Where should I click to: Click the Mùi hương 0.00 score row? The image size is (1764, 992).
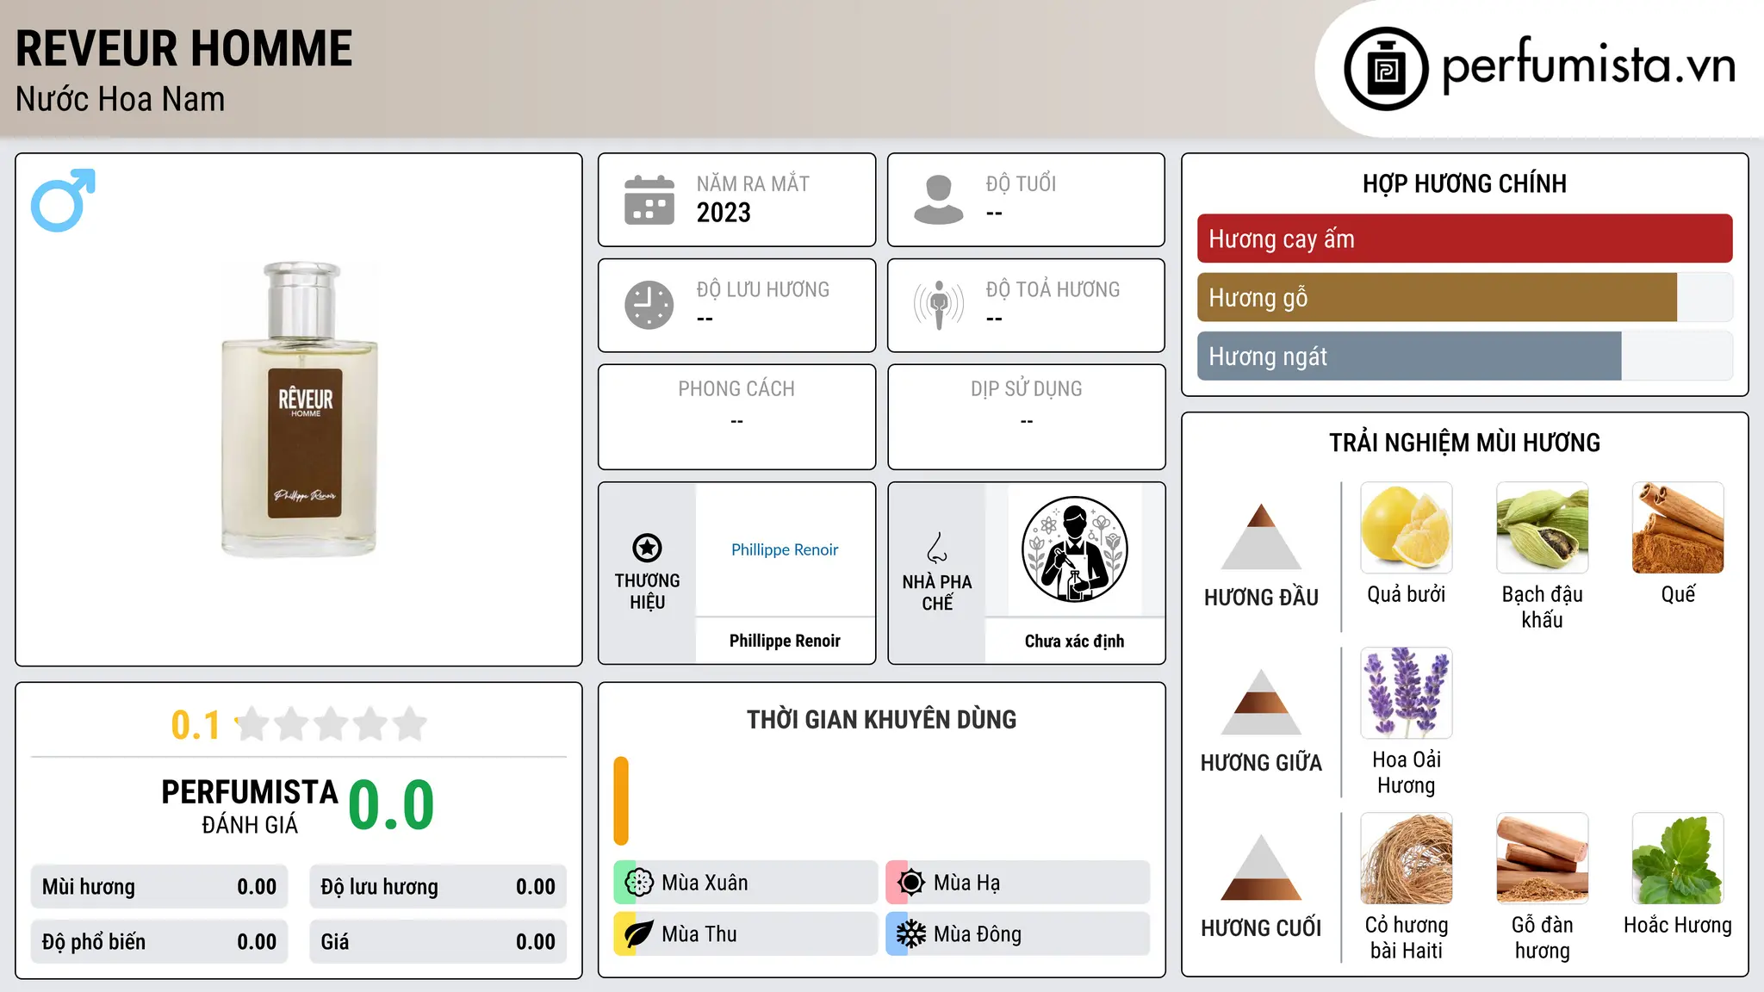coord(159,887)
